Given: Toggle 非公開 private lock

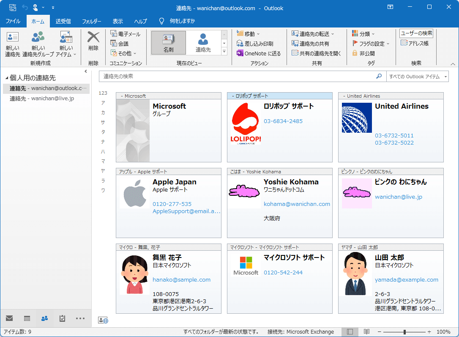Looking at the screenshot, I should [363, 53].
